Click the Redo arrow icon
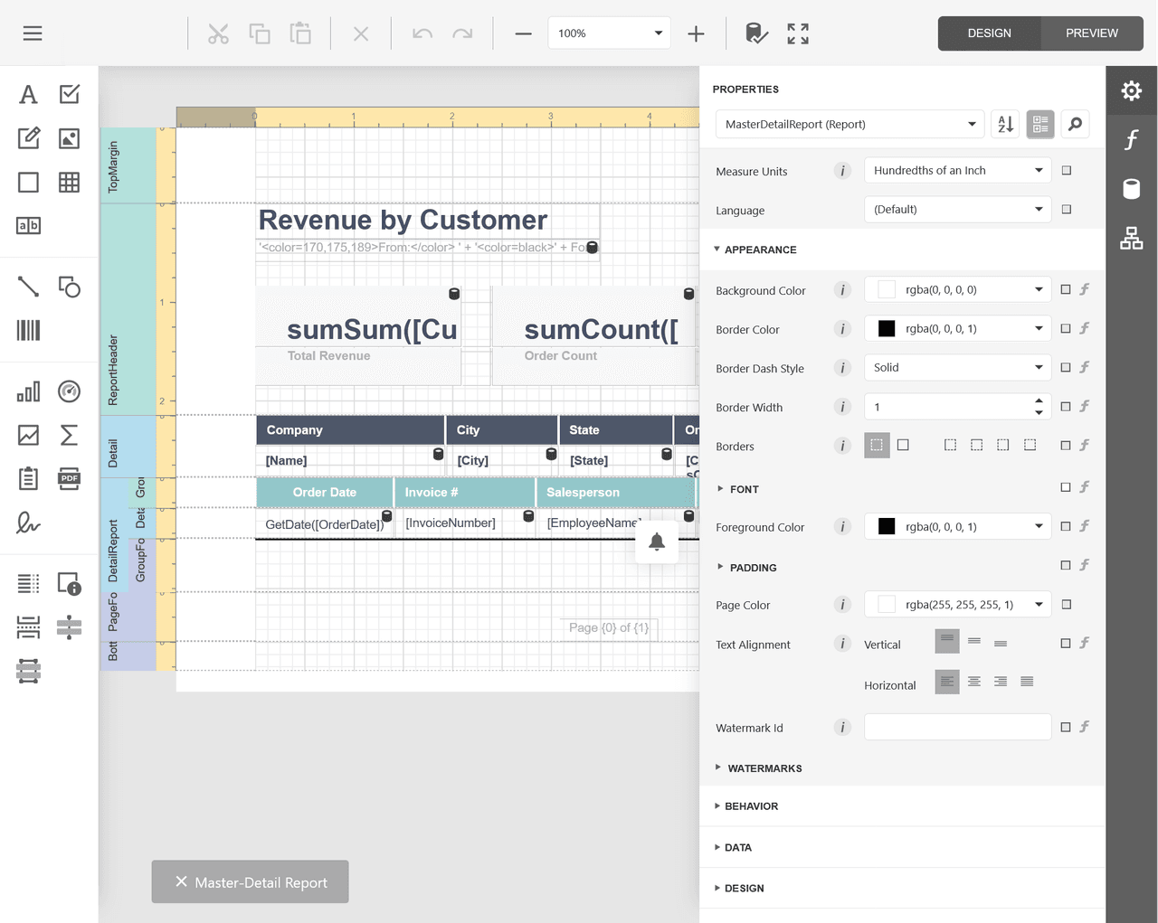The width and height of the screenshot is (1158, 923). (462, 33)
